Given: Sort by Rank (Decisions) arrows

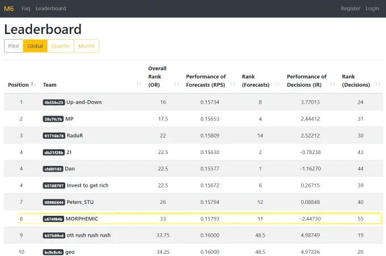Looking at the screenshot, I should [x=378, y=84].
